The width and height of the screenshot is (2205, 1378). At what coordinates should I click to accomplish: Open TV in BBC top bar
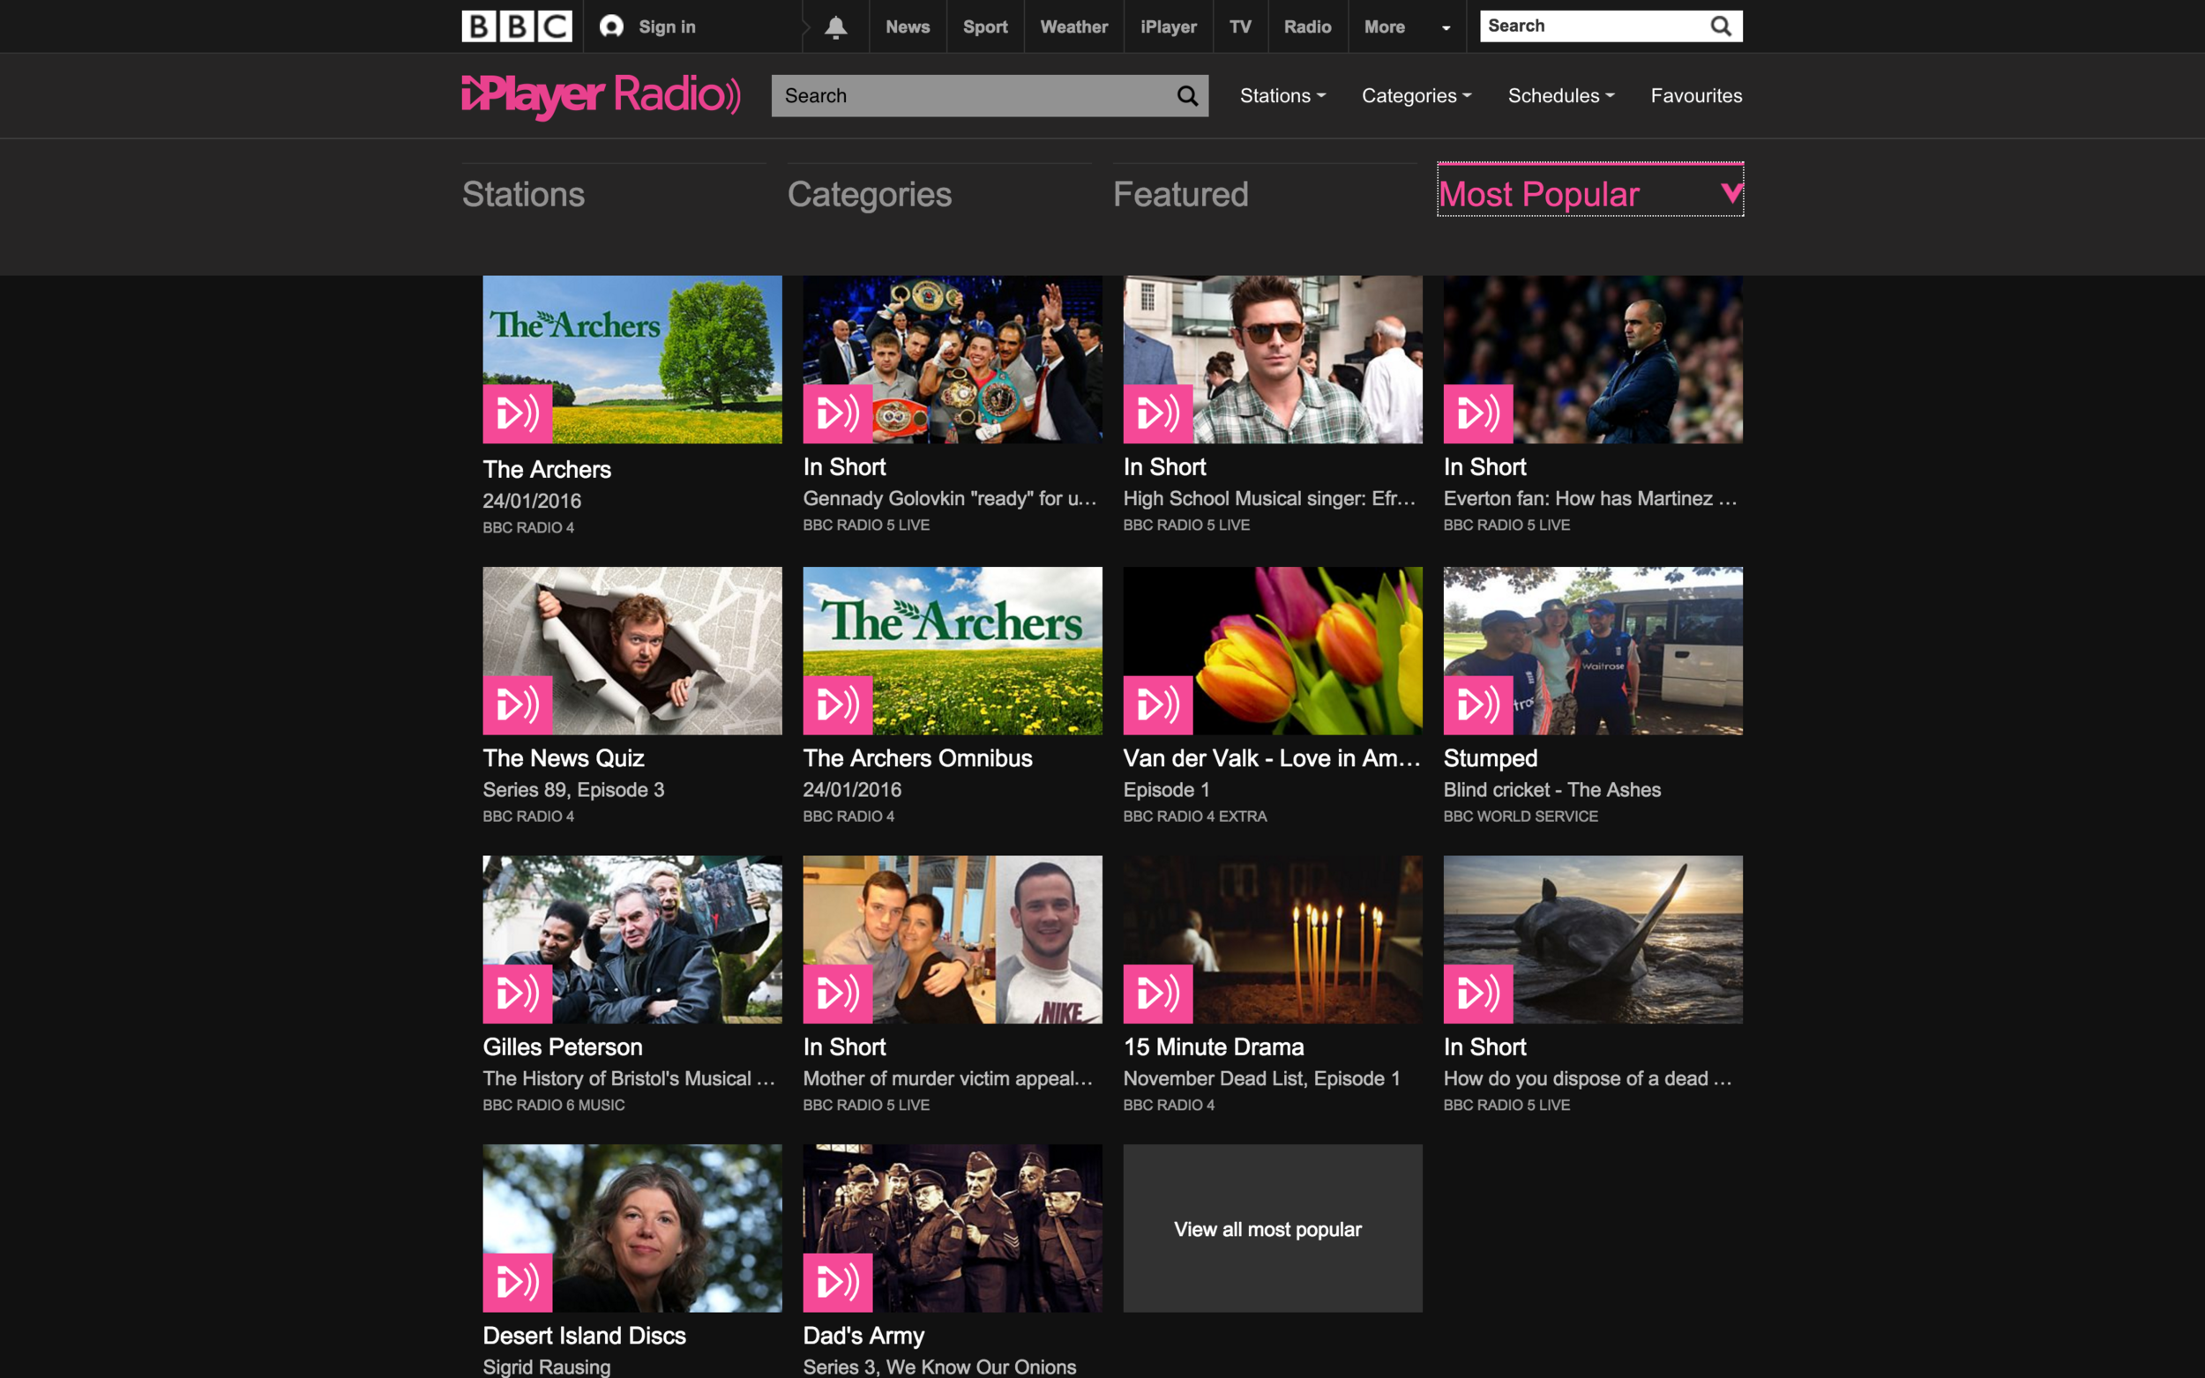point(1240,26)
